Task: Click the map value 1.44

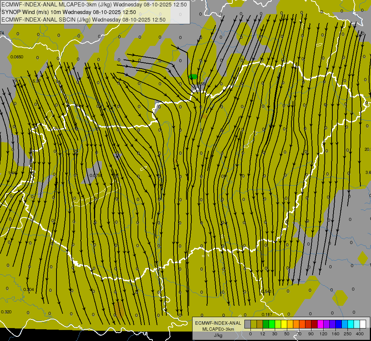Action: pyautogui.click(x=12, y=173)
